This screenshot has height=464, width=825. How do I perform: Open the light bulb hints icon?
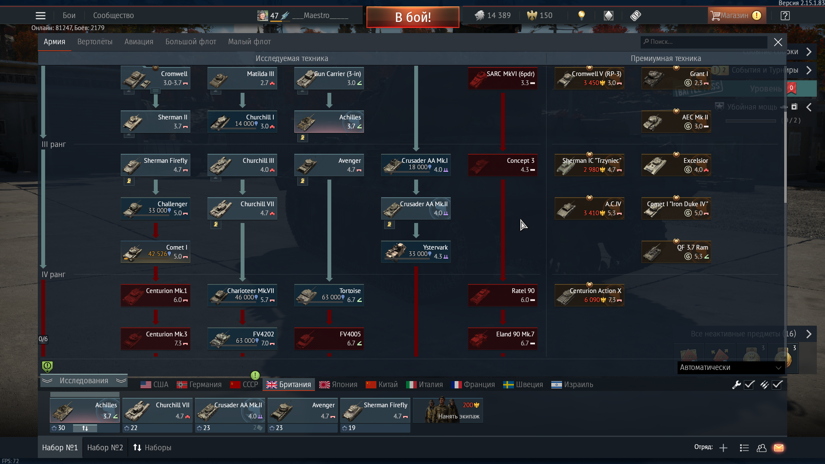click(x=581, y=15)
